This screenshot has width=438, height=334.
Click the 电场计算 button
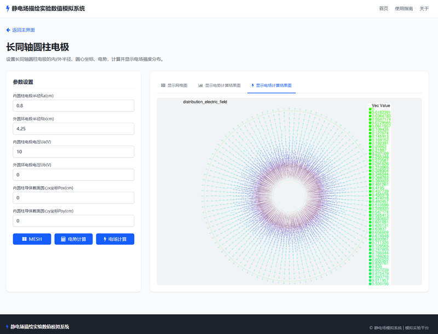click(115, 239)
